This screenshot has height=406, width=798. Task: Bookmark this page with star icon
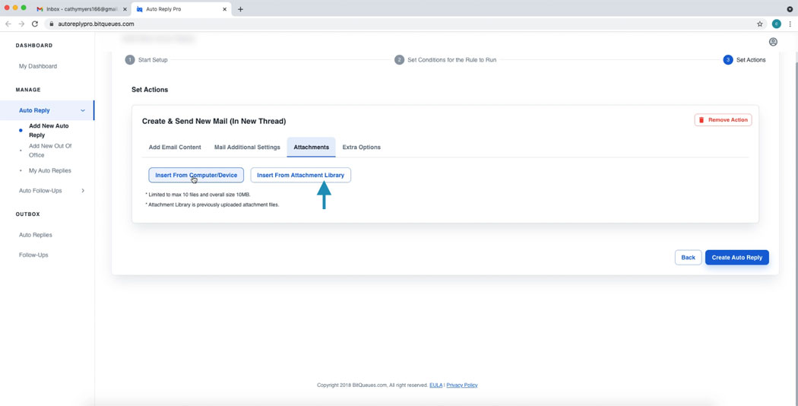tap(760, 24)
